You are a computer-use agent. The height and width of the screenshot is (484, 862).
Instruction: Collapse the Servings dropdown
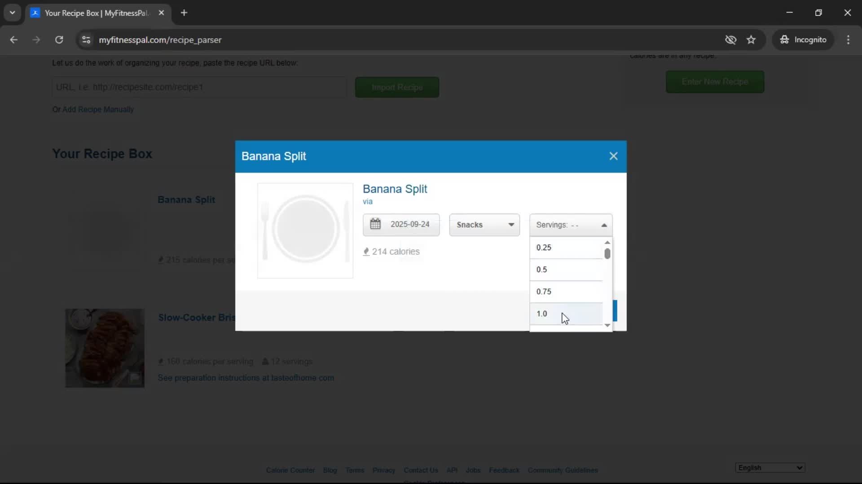click(x=571, y=225)
